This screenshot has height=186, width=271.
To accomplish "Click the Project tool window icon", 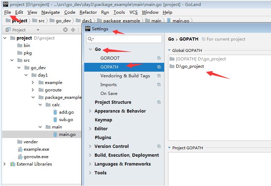I will pyautogui.click(x=8, y=30).
